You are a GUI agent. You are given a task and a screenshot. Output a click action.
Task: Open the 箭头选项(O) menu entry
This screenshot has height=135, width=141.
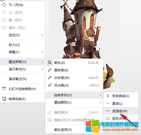click(x=74, y=130)
